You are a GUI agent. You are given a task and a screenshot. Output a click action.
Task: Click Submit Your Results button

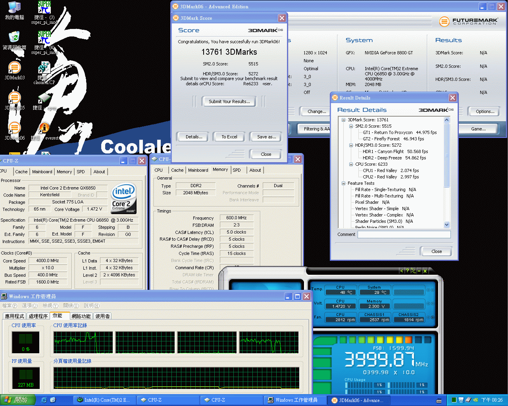click(x=229, y=101)
